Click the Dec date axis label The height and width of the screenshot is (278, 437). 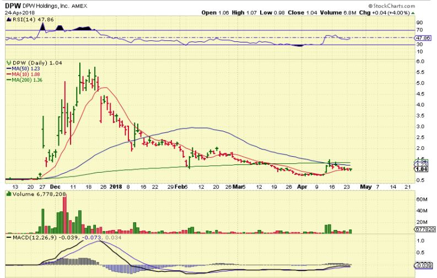(55, 187)
